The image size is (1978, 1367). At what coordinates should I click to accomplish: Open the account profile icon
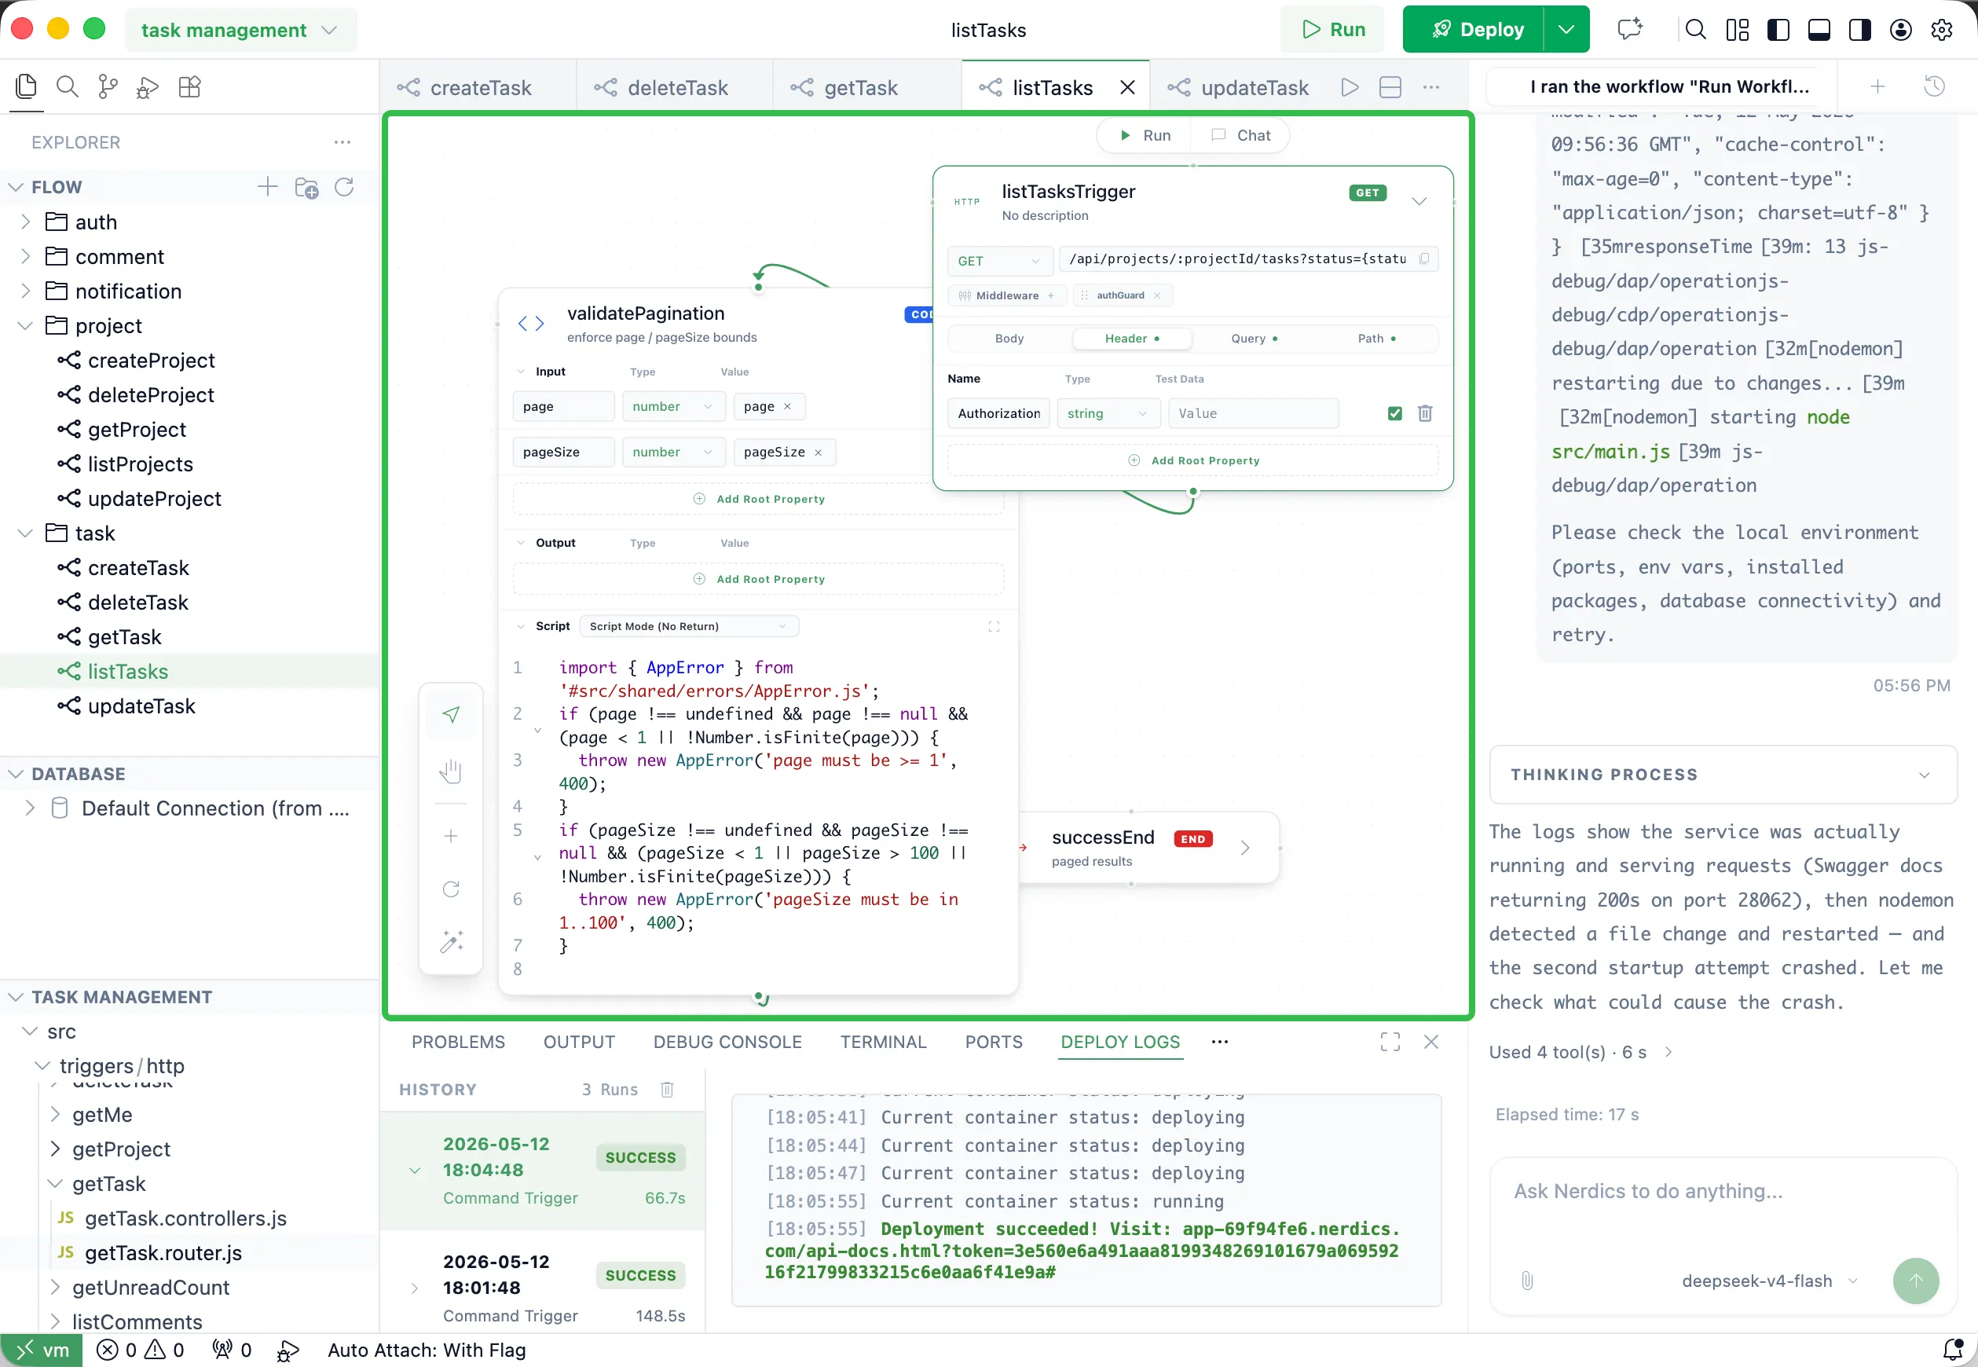(1901, 30)
